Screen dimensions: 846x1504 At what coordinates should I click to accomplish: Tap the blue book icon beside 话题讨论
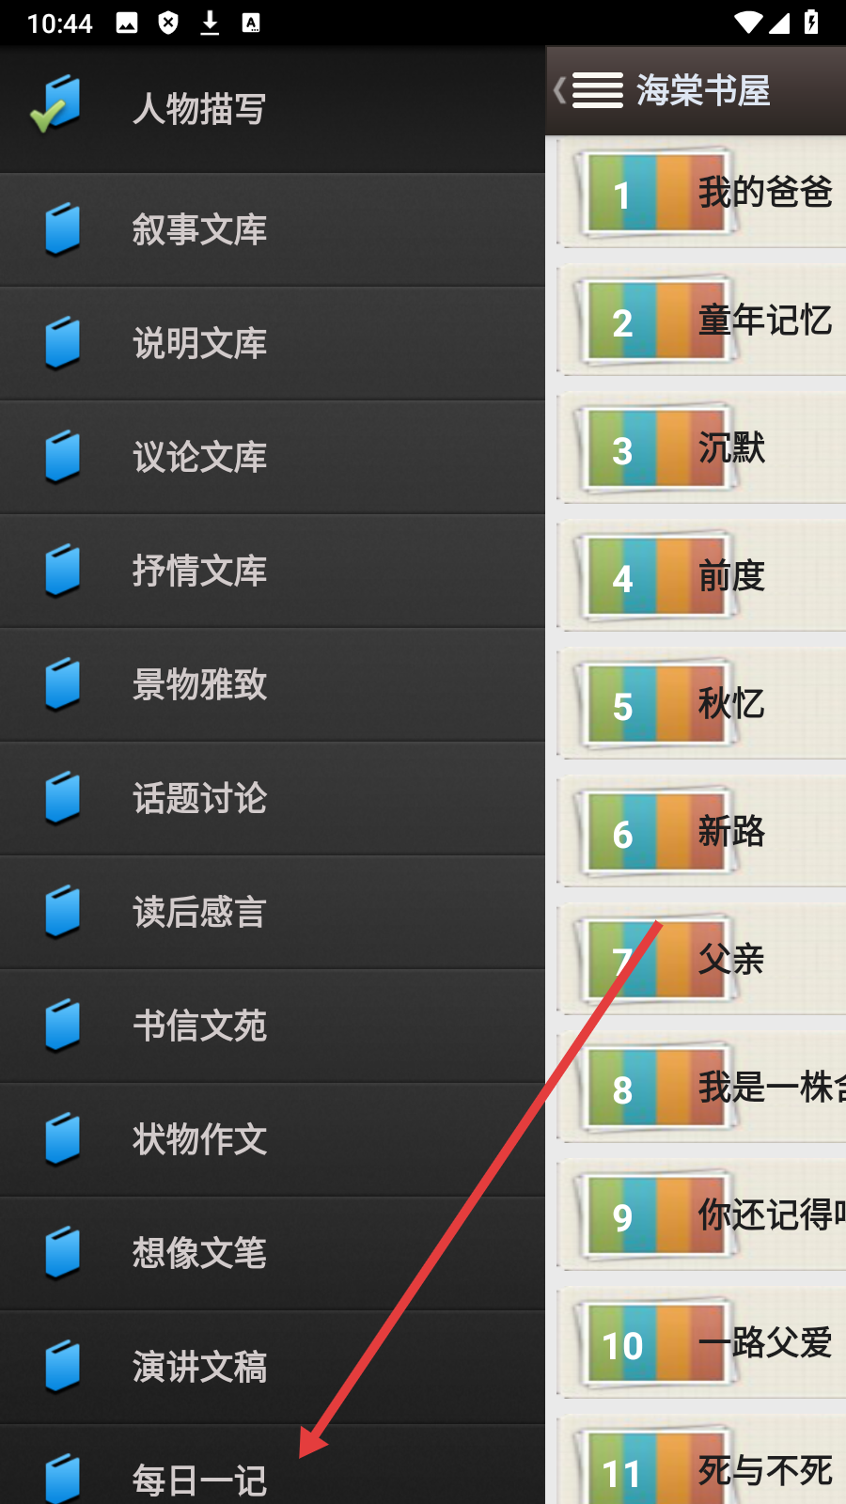pyautogui.click(x=62, y=797)
